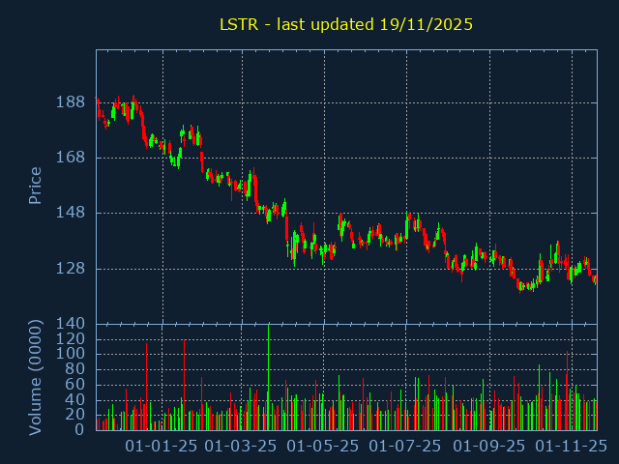Click the 01-01-25 date label
The image size is (619, 464).
162,447
